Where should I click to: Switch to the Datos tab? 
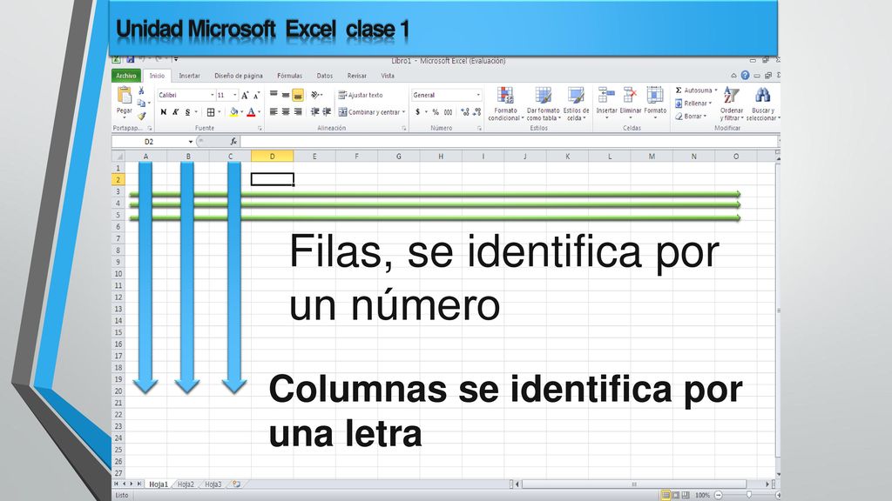(325, 76)
